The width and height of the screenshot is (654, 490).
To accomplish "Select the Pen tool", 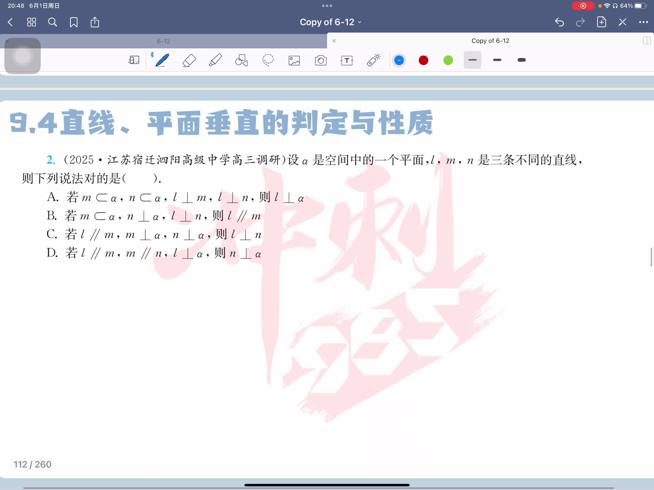I will 162,60.
